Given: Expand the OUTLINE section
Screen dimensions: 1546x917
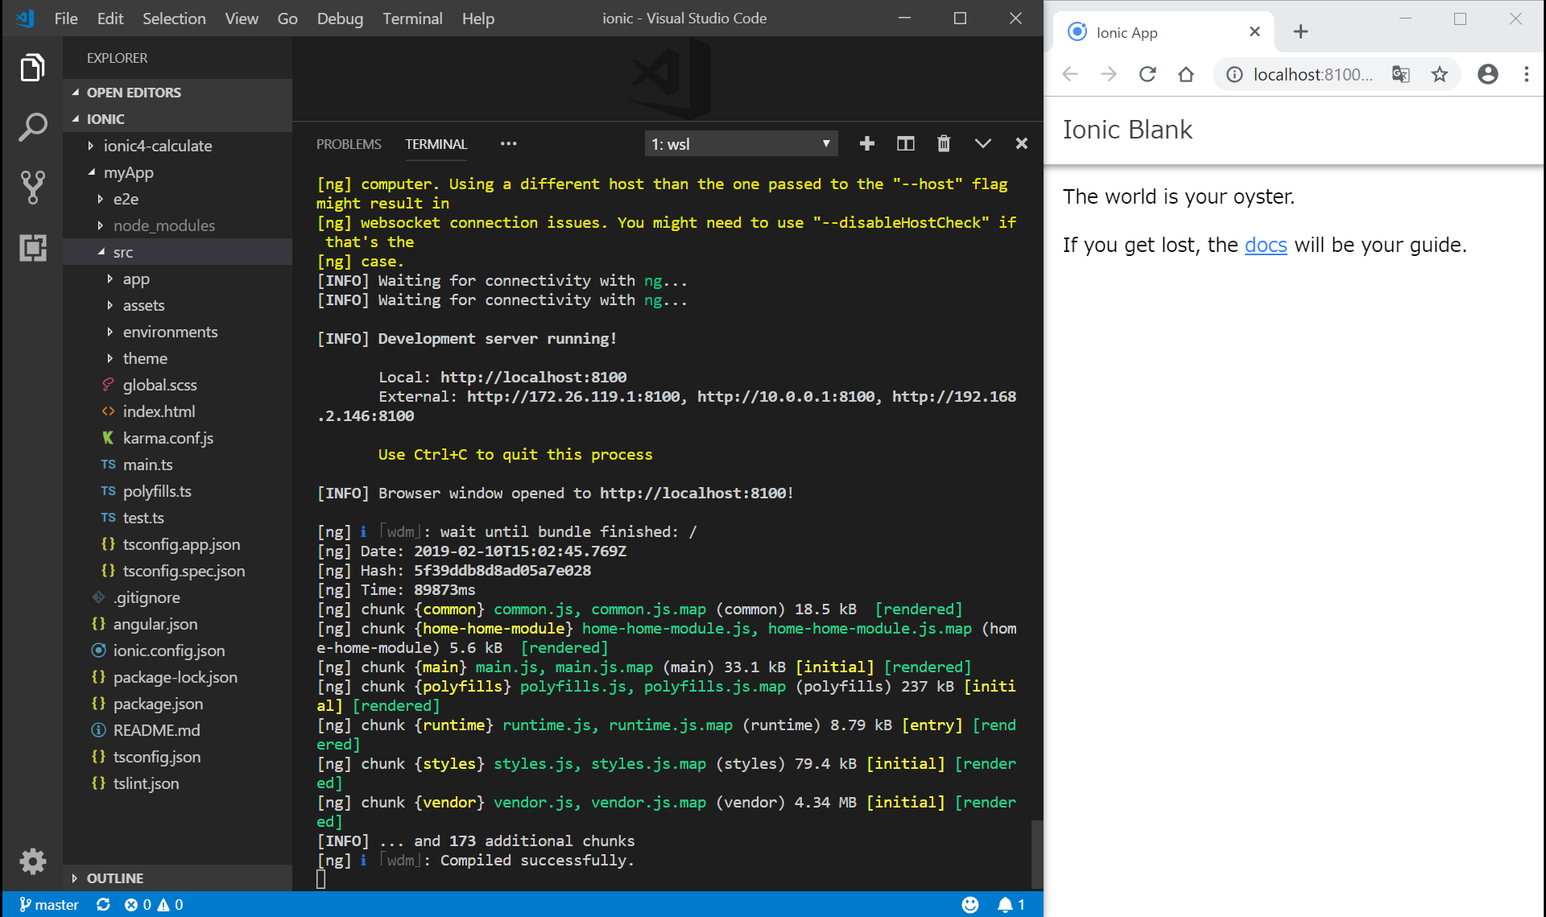Looking at the screenshot, I should tap(114, 878).
